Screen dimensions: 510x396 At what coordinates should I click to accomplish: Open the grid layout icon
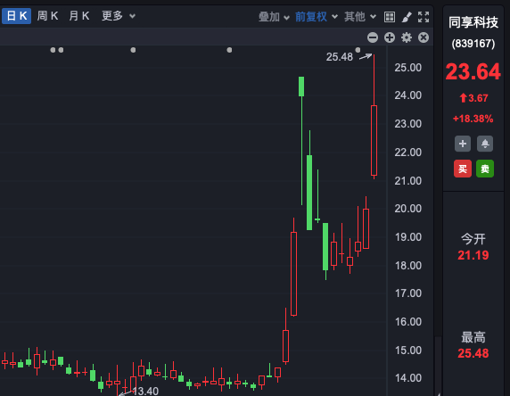tap(390, 17)
